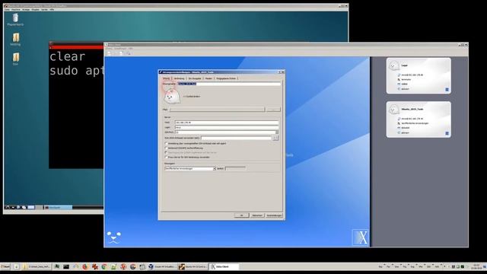Open the Ein-/Ausgabe tab
This screenshot has height=274, width=487.
pyautogui.click(x=195, y=78)
